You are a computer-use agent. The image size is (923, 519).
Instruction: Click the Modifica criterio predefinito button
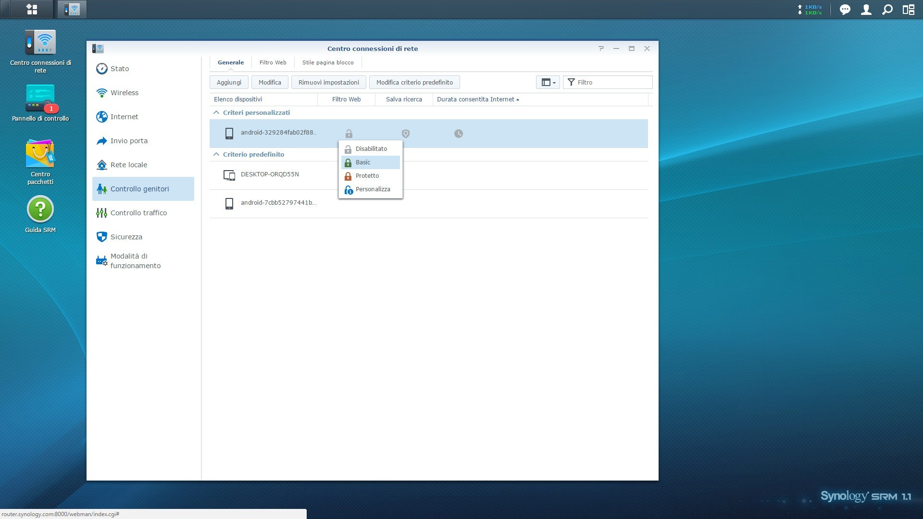point(414,82)
